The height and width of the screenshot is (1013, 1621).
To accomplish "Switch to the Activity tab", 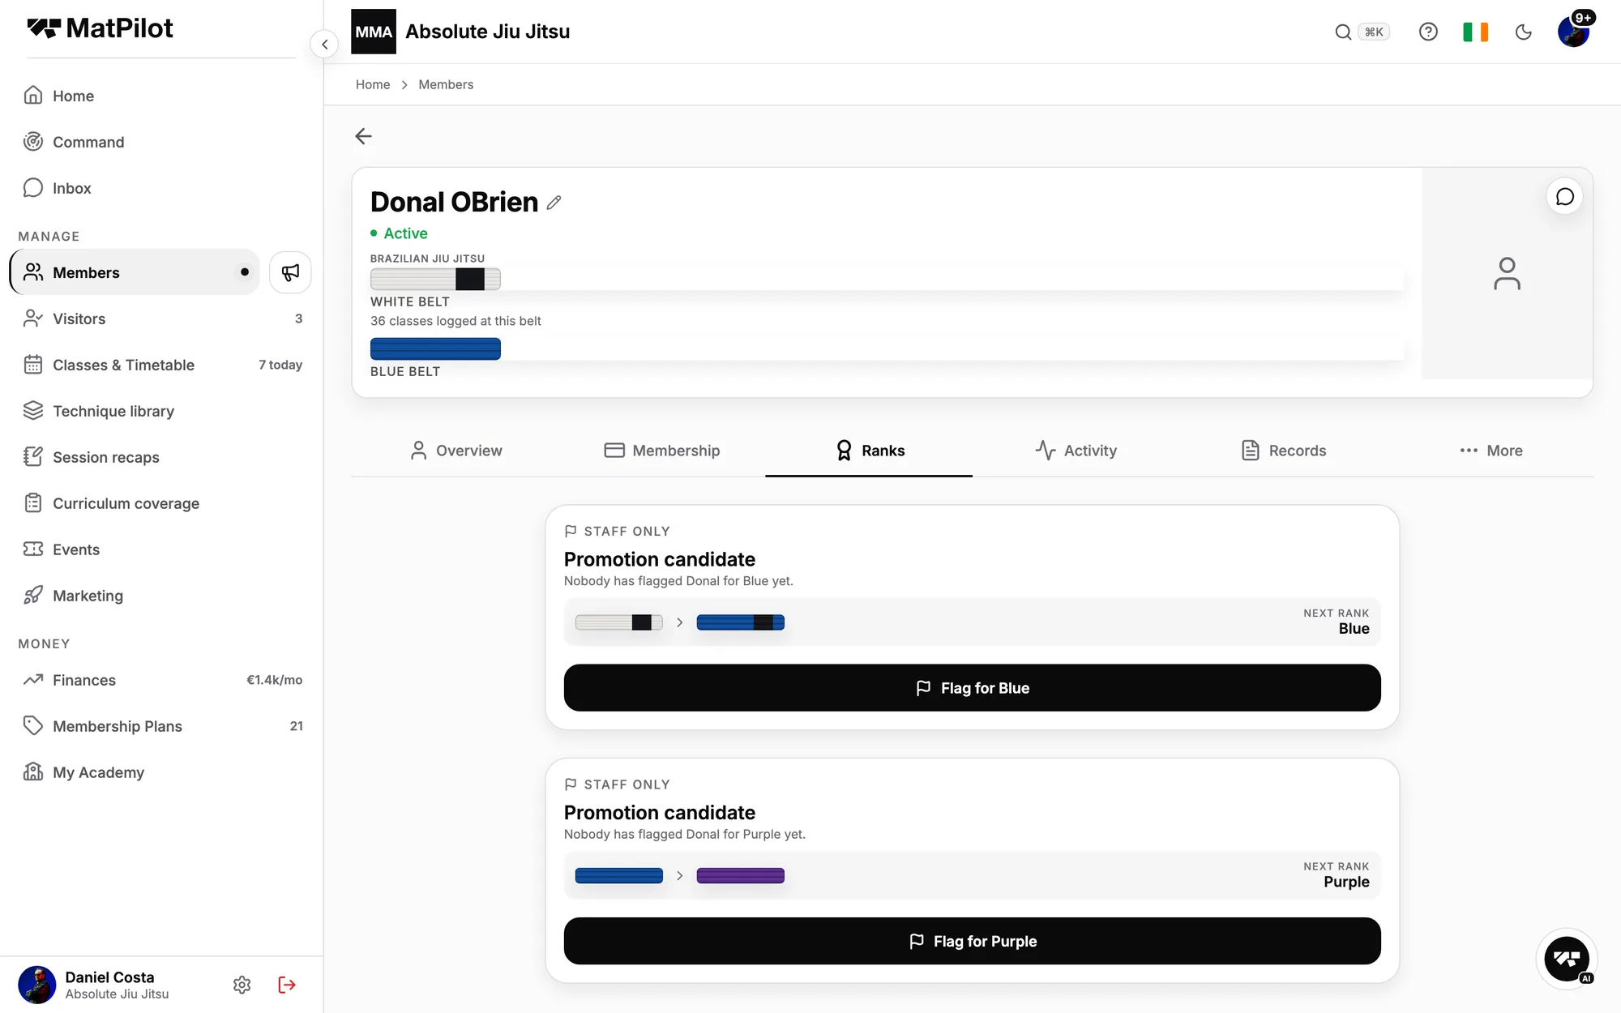I will tap(1076, 451).
